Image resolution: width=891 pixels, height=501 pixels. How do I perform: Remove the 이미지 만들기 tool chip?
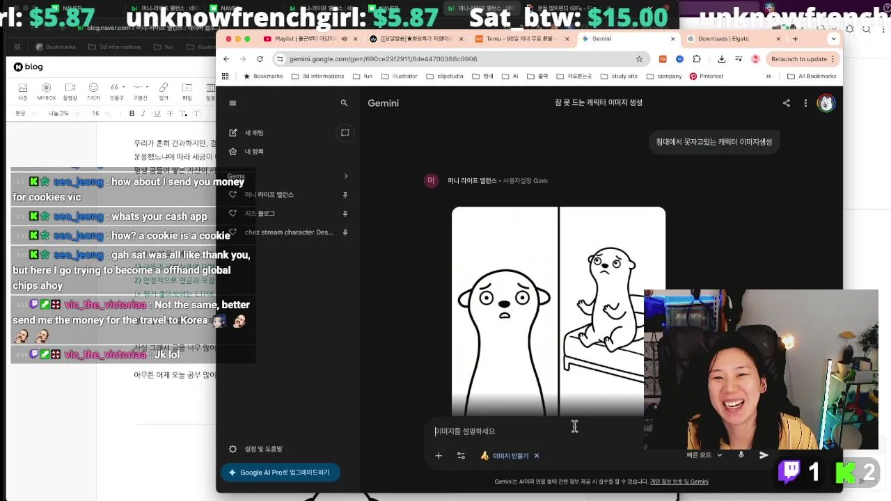pyautogui.click(x=537, y=456)
